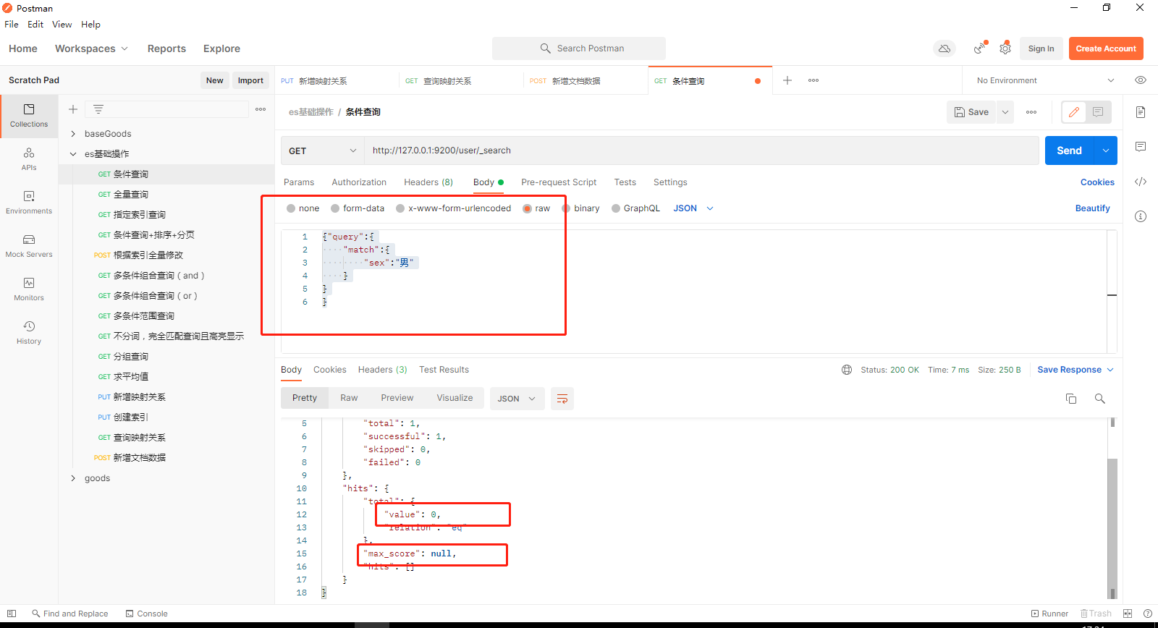Copy the response body to clipboard
The image size is (1158, 628).
pyautogui.click(x=1071, y=399)
